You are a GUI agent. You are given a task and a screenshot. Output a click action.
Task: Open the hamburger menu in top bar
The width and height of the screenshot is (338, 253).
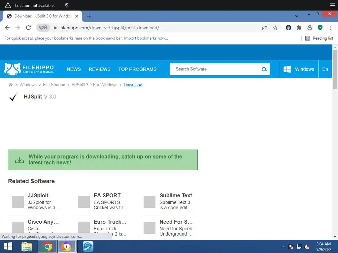coord(333,5)
